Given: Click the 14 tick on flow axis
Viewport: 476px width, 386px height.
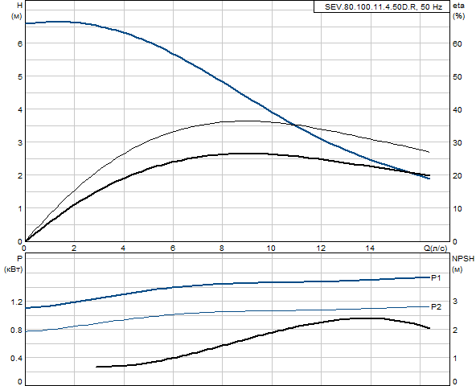Looking at the screenshot, I should [370, 248].
